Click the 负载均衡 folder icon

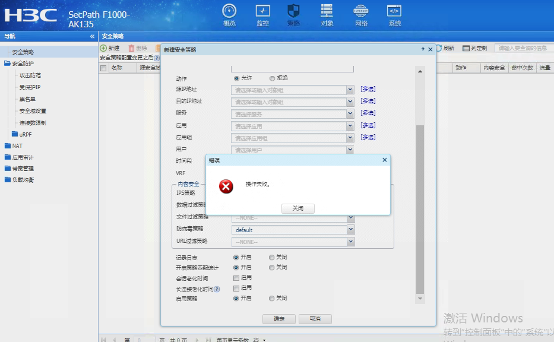pos(7,179)
